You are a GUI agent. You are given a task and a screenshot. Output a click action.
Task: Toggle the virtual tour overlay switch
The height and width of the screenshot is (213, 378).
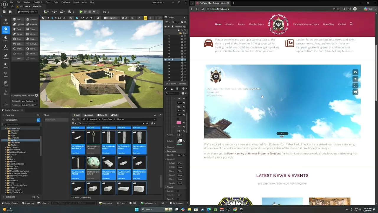(x=355, y=72)
